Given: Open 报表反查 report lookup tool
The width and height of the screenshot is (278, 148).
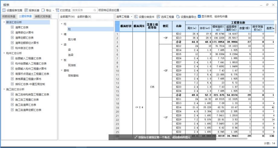Looking at the screenshot, I should pyautogui.click(x=27, y=10).
